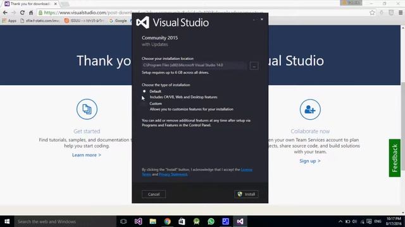Click the Visual Studio logo in the installer
Screen dimensions: 405x227
pos(143,23)
